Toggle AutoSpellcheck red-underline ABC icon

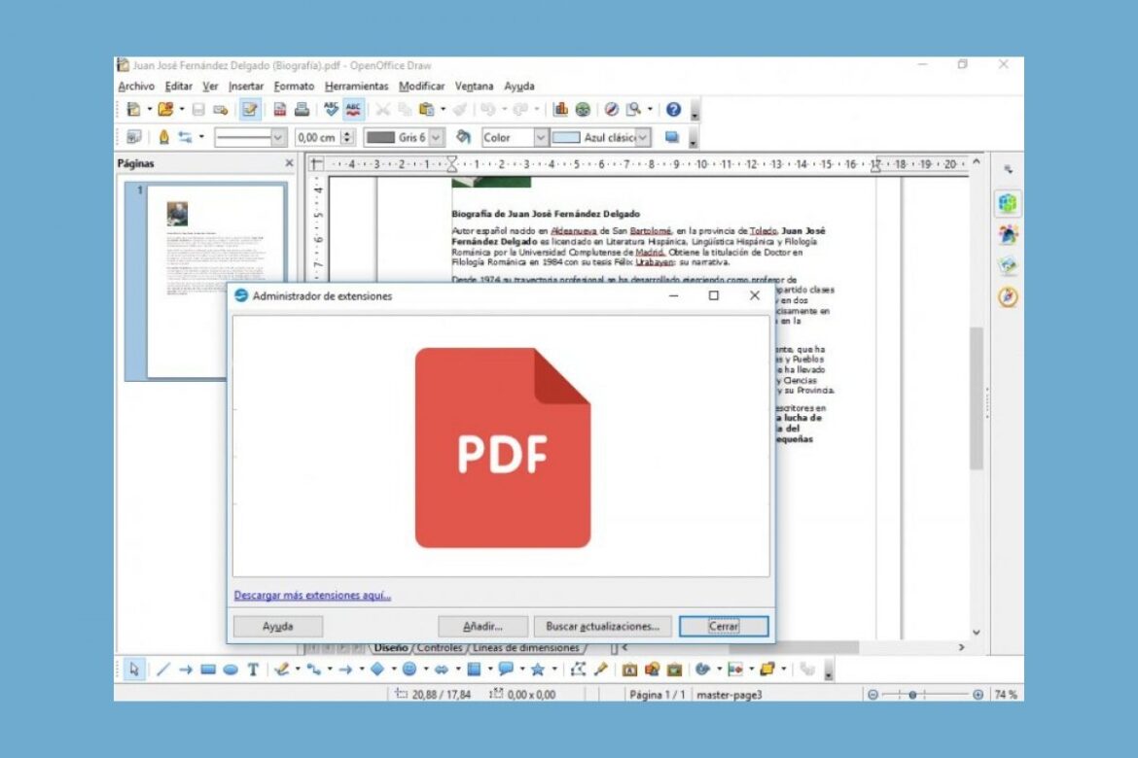353,110
